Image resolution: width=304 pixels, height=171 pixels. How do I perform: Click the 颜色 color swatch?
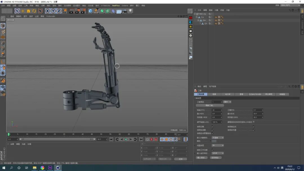pos(214,141)
